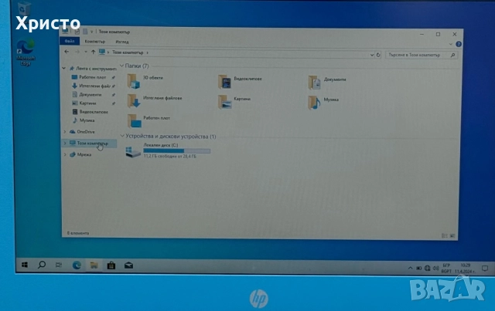Click the battery tray icon
495x311 pixels.
[418, 268]
